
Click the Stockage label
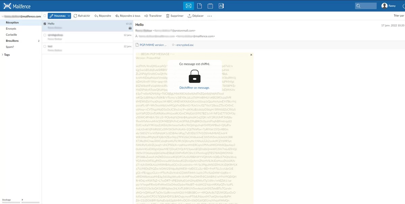pyautogui.click(x=6, y=200)
